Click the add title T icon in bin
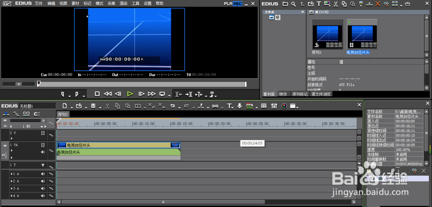The height and width of the screenshot is (207, 432). 319,4
